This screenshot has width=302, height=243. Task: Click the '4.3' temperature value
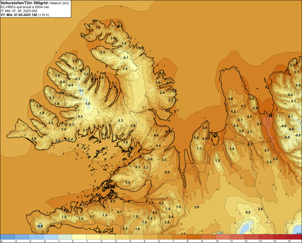pyautogui.click(x=161, y=203)
